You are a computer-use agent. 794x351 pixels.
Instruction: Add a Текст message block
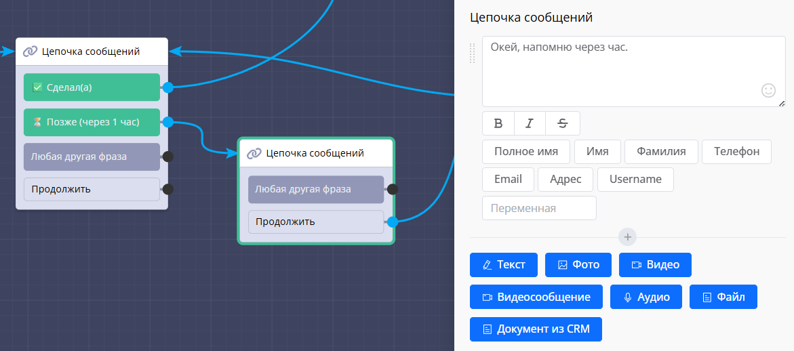(x=503, y=265)
